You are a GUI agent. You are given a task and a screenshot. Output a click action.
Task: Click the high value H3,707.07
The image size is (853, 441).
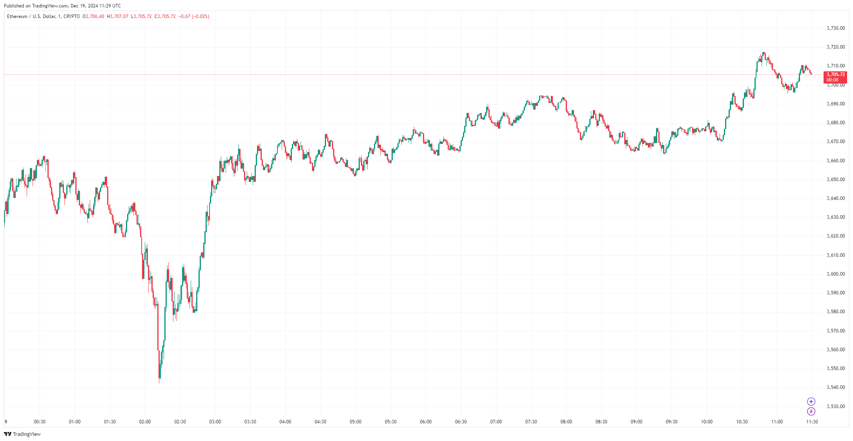(x=117, y=16)
